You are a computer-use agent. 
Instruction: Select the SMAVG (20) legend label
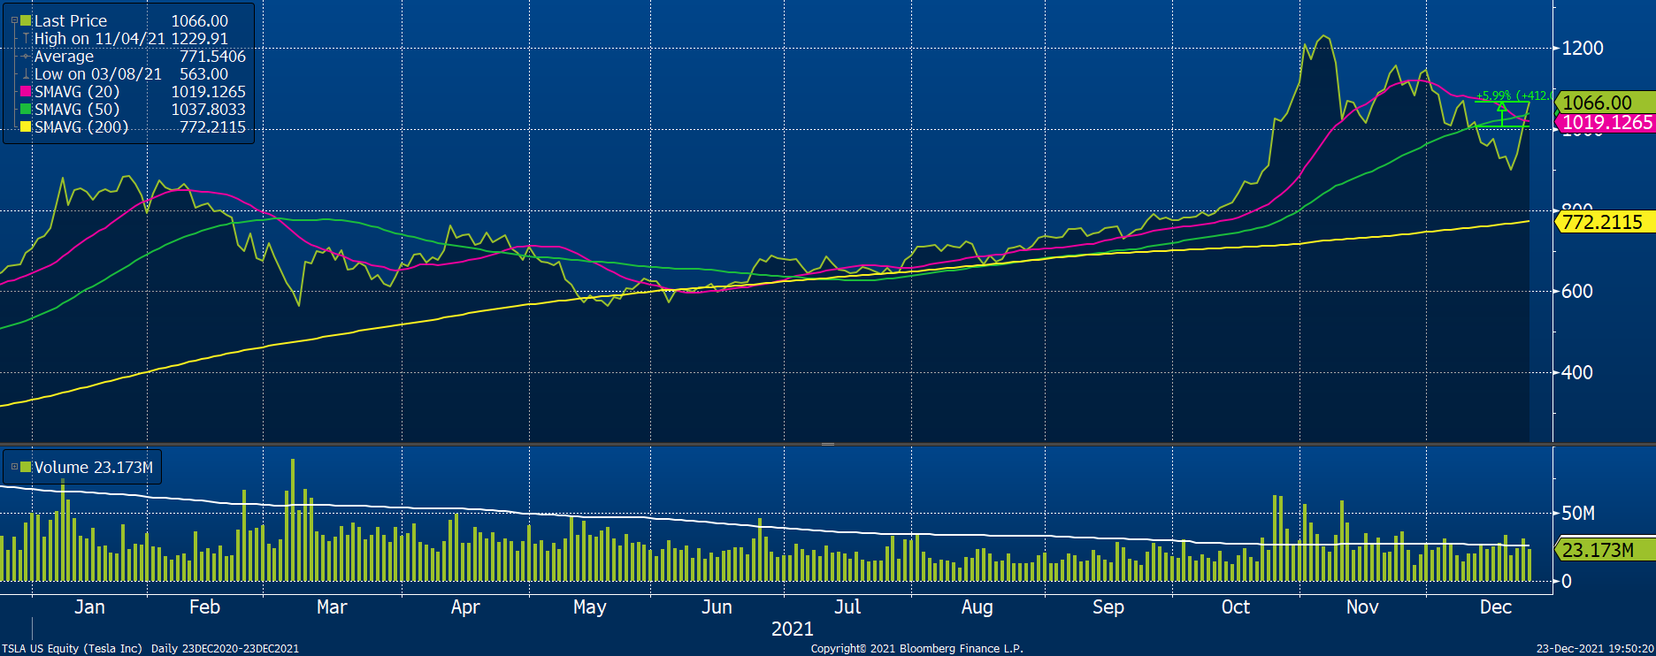point(77,91)
